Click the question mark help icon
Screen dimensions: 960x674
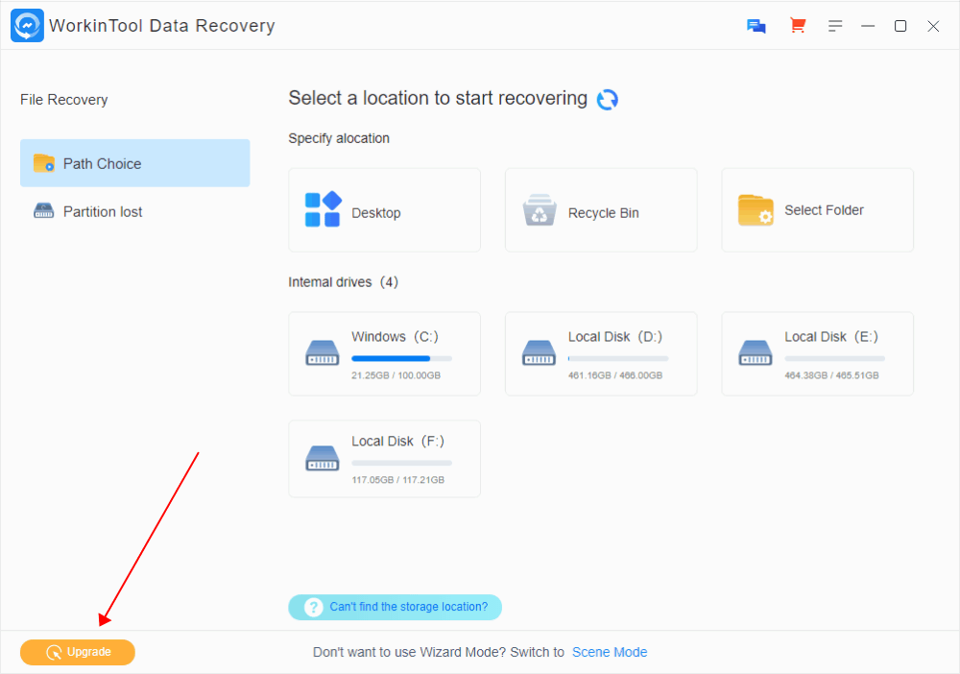(314, 607)
